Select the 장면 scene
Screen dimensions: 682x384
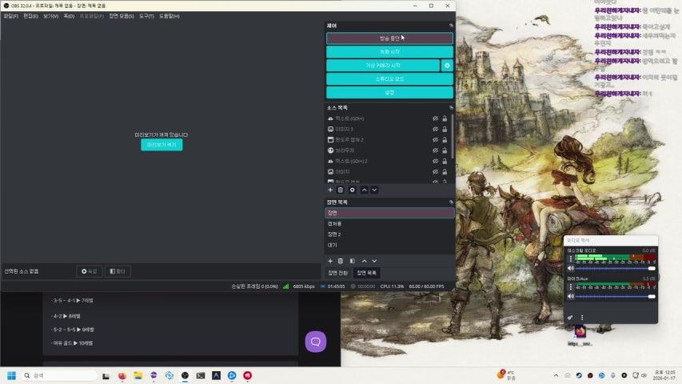[x=389, y=213]
